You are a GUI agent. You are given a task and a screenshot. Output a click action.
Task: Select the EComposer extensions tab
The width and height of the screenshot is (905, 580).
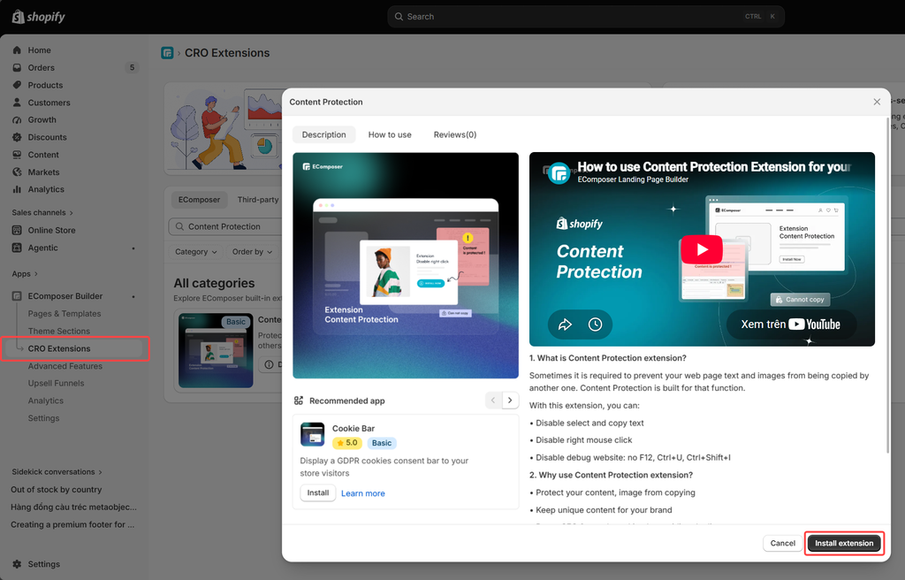[x=199, y=200]
